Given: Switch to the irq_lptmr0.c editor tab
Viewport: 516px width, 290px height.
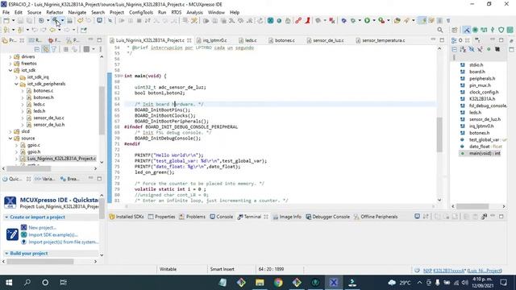Looking at the screenshot, I should [x=214, y=40].
